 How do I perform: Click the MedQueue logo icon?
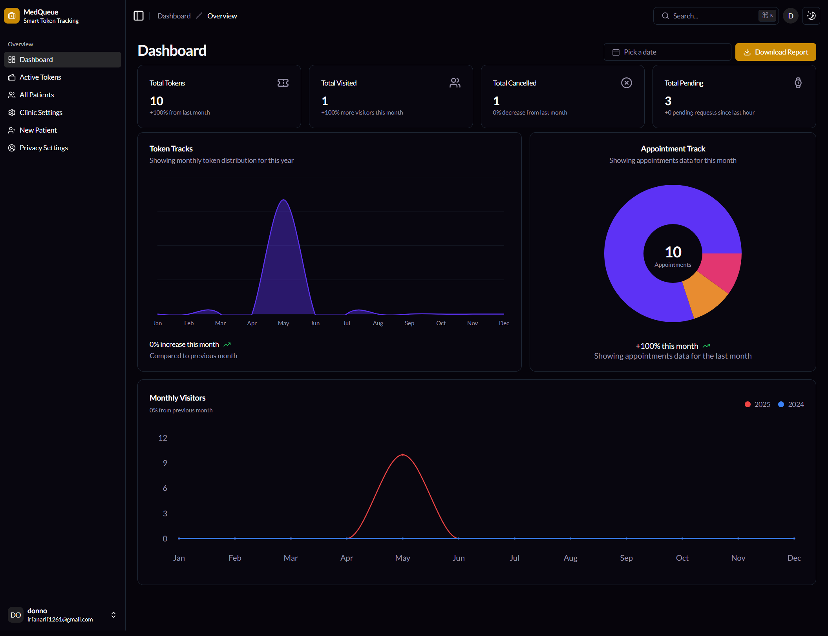(x=11, y=16)
